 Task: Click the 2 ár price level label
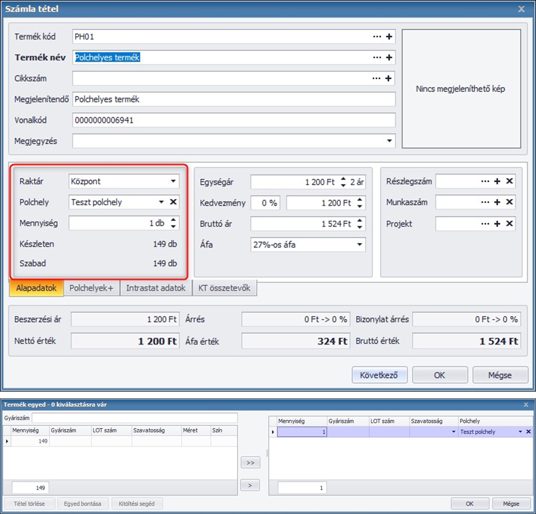tap(357, 182)
